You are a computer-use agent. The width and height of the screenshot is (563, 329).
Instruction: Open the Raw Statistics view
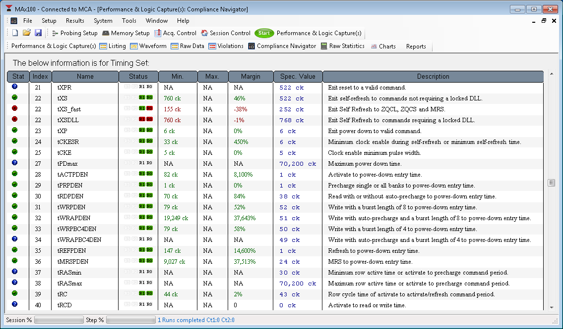pos(343,46)
